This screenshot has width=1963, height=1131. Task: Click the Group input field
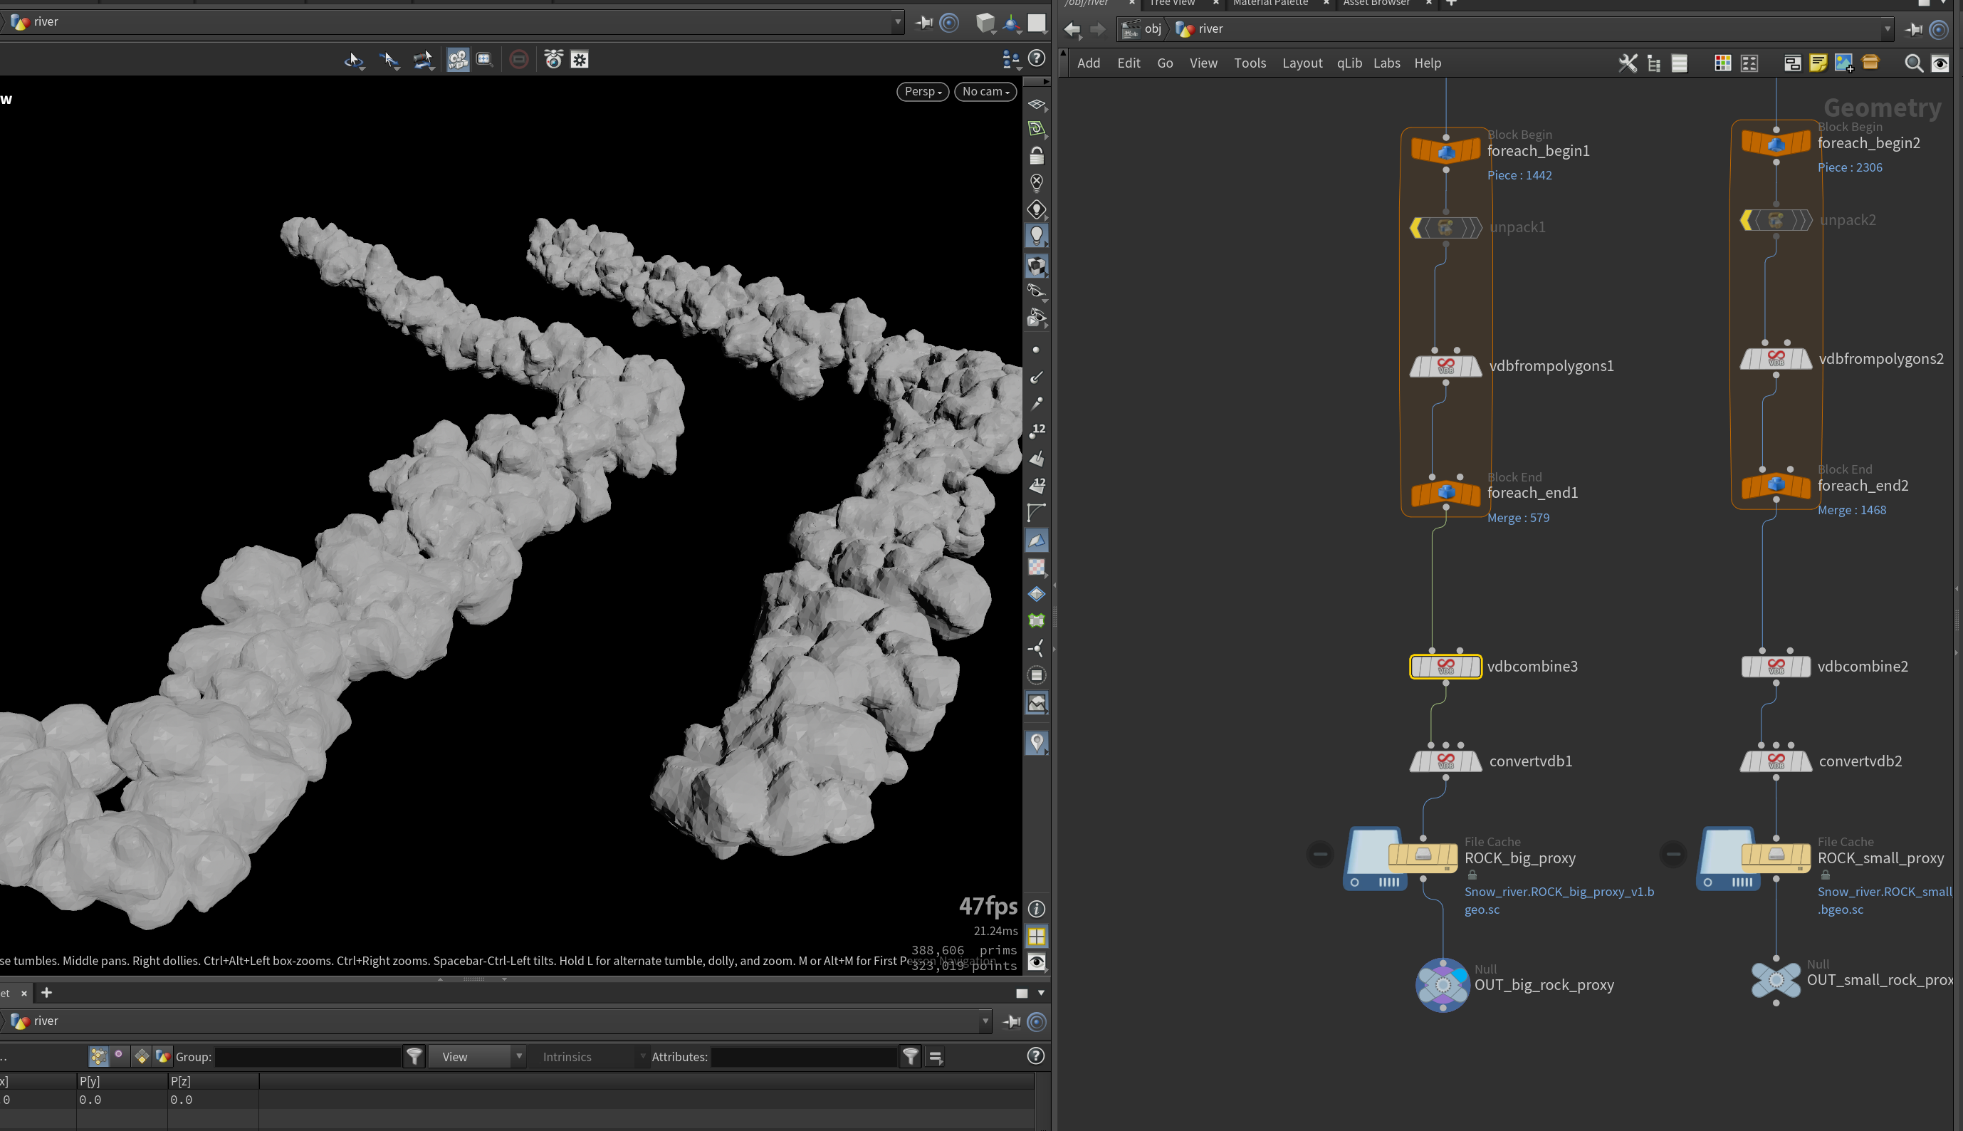coord(308,1056)
